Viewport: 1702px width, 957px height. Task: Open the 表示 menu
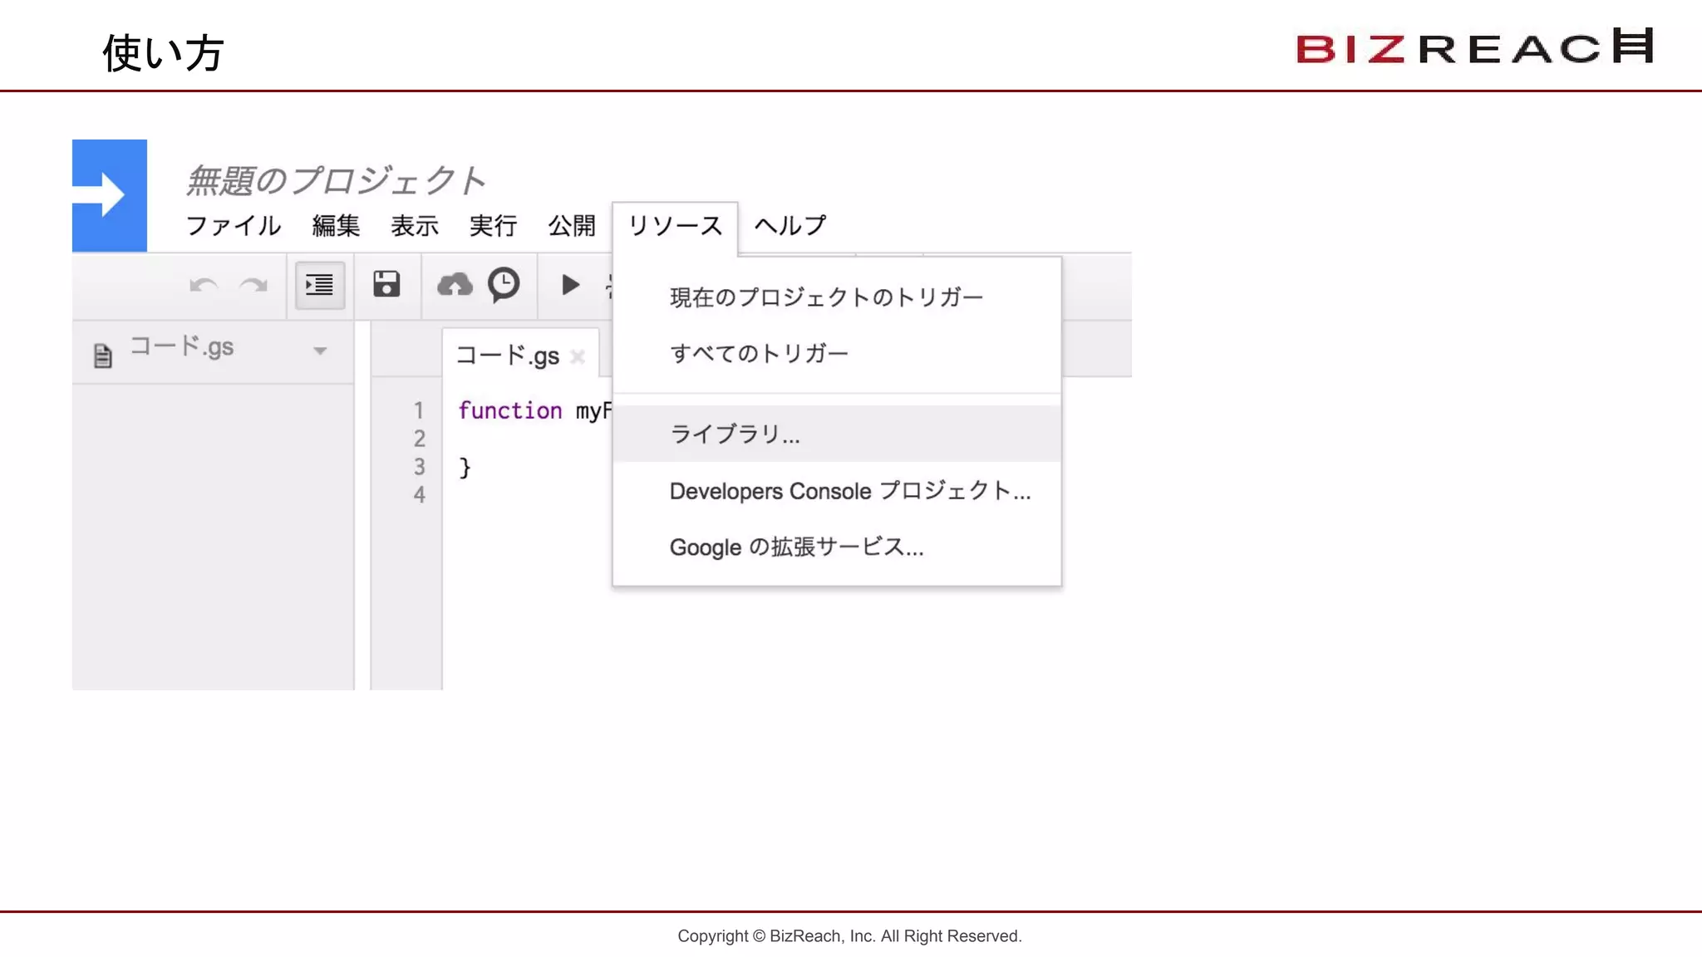click(x=415, y=225)
